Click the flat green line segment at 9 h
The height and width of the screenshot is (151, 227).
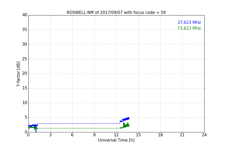[94, 128]
